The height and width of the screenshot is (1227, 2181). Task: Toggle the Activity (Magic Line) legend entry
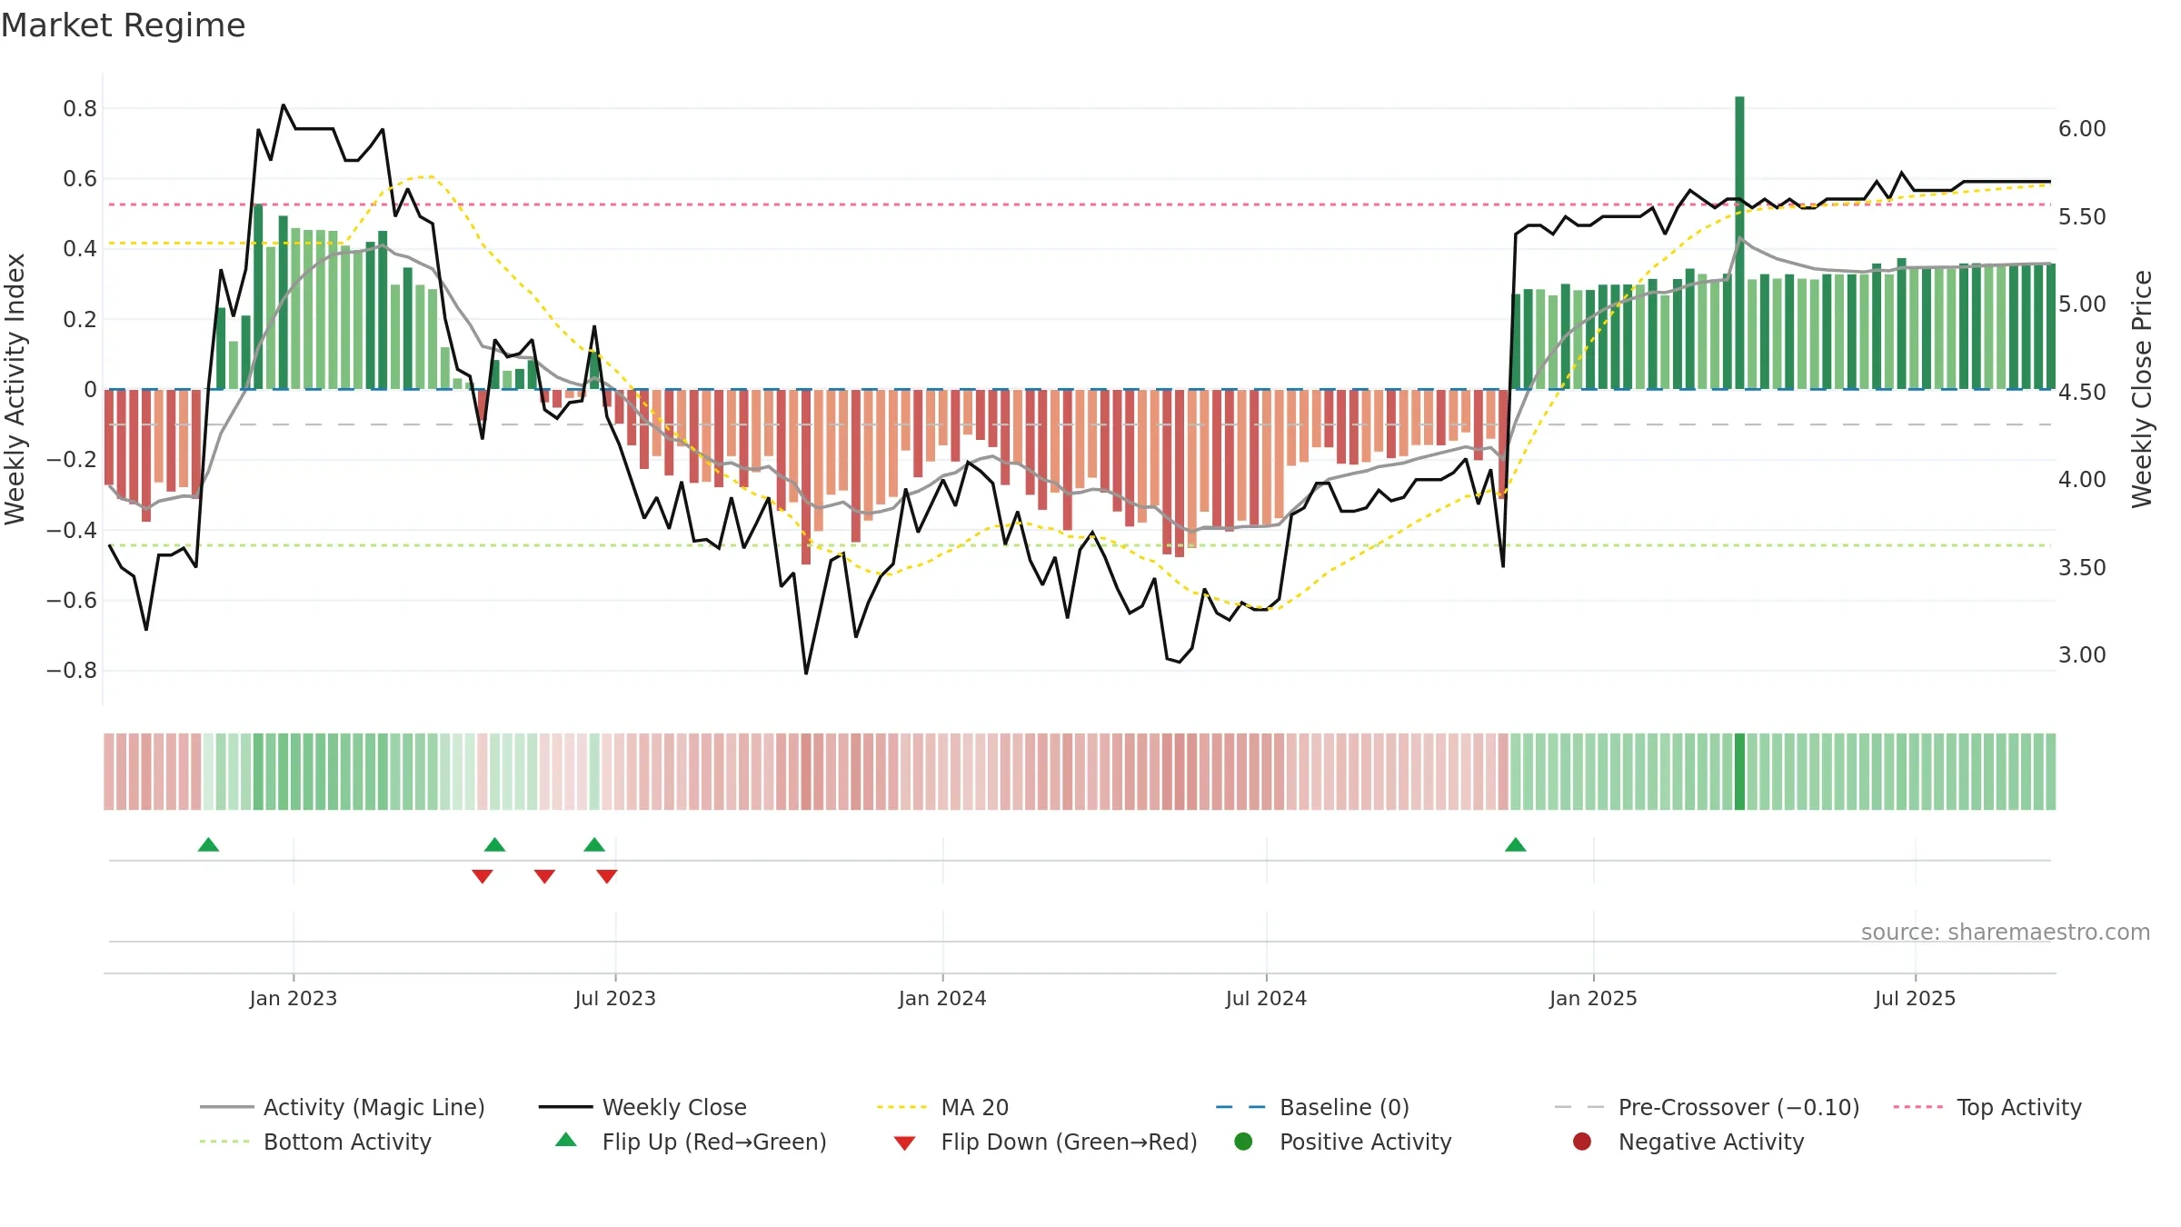point(343,1107)
